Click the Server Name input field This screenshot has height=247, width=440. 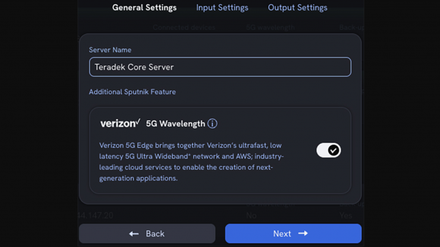point(220,67)
